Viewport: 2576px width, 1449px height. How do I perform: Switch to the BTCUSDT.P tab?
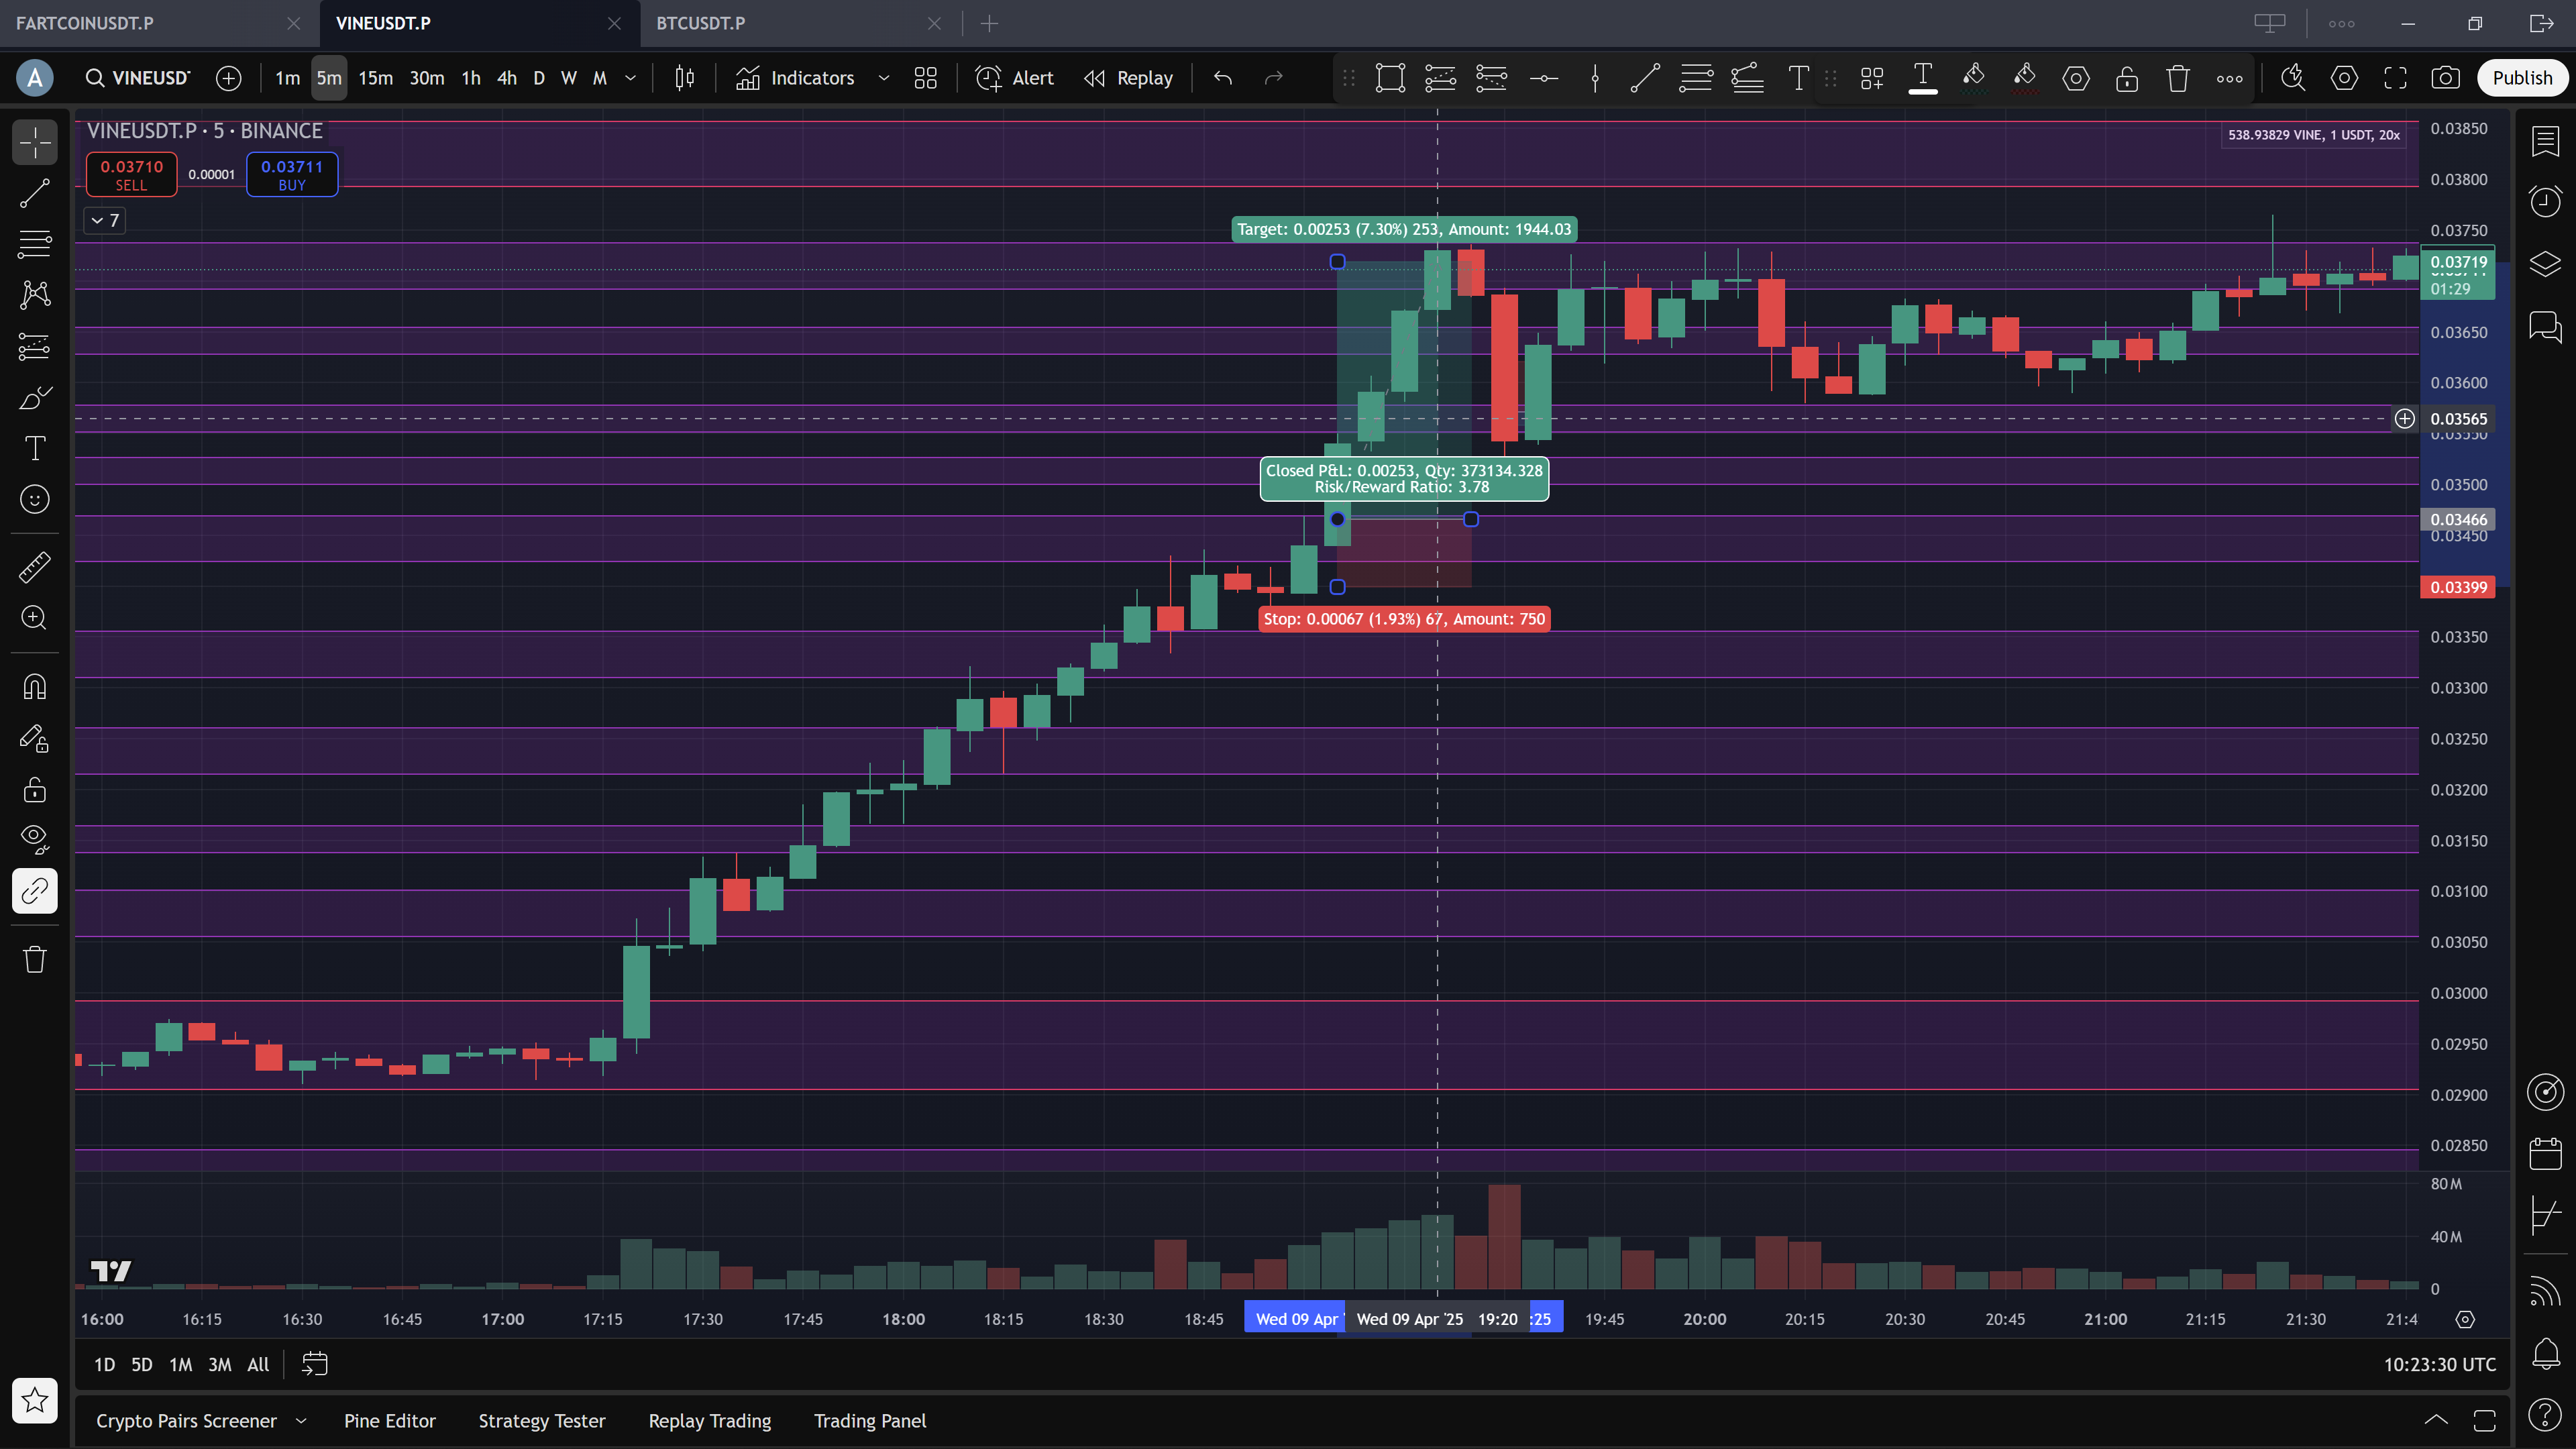coord(700,23)
